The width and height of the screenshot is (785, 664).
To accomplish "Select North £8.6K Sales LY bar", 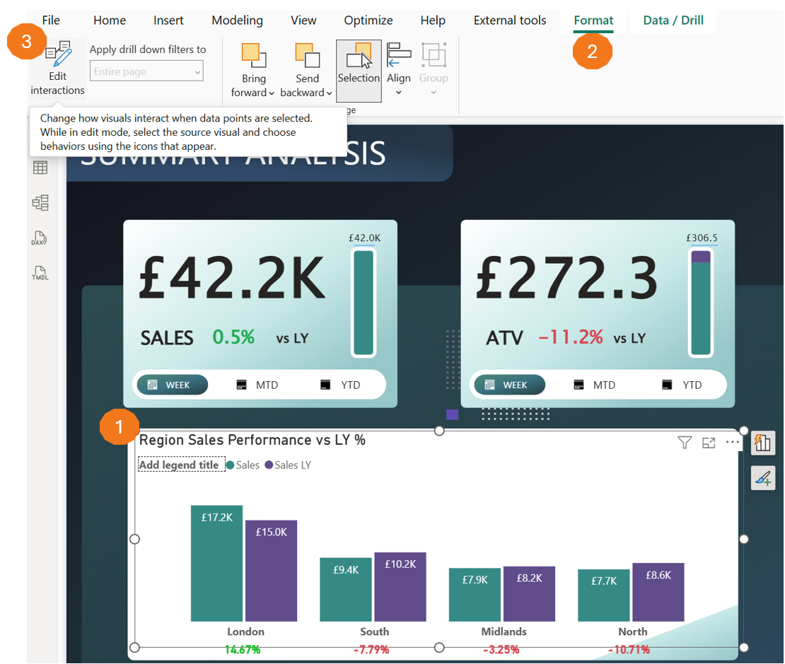I will tap(658, 593).
